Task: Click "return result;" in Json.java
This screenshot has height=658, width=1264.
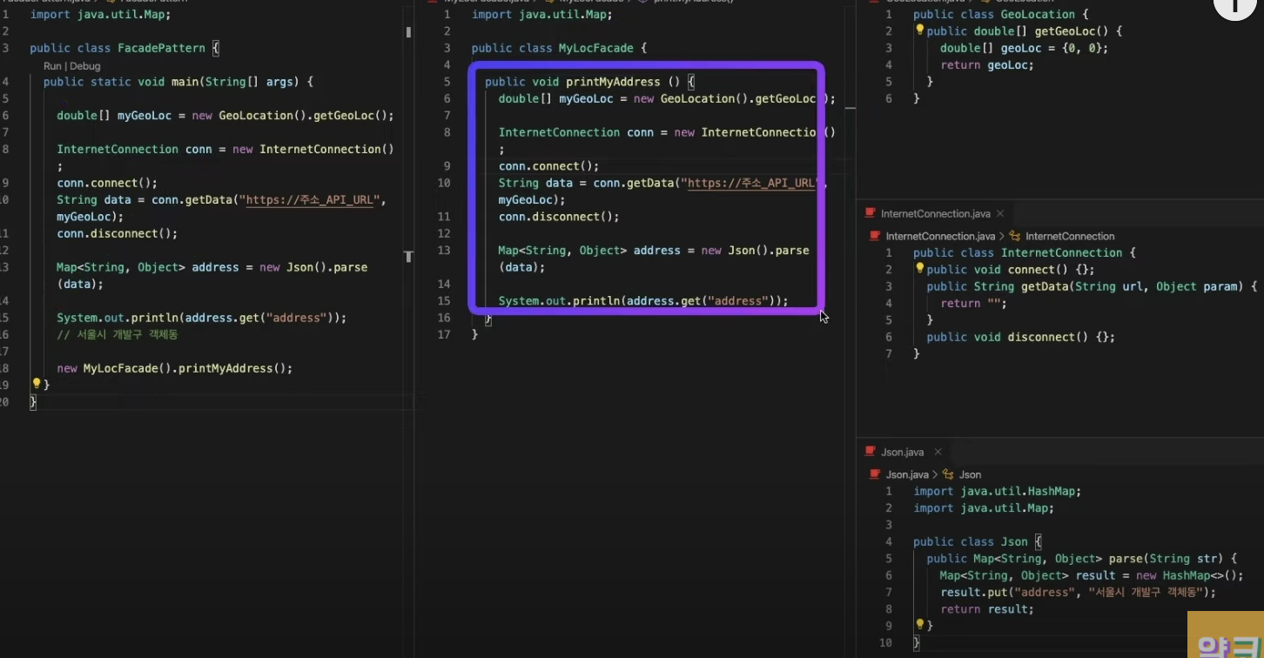Action: 987,609
